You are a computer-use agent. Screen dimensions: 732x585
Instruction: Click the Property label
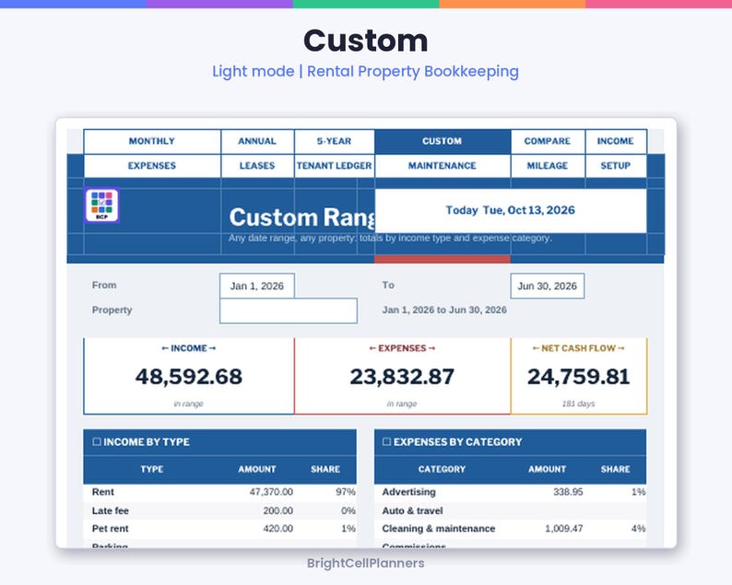tap(112, 310)
